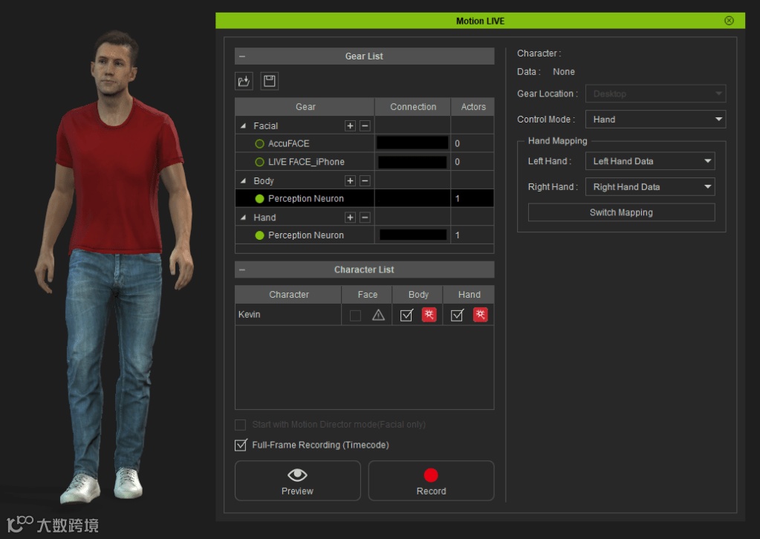This screenshot has height=539, width=760.
Task: Add a new Facial gear with plus
Action: [x=350, y=126]
